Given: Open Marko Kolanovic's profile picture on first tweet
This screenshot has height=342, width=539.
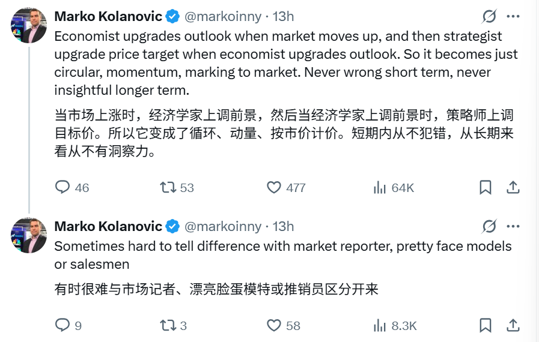Looking at the screenshot, I should [29, 25].
